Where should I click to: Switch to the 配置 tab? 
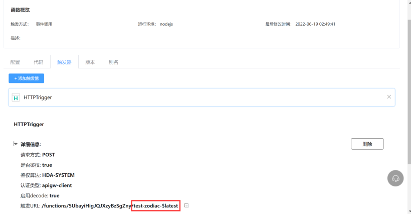tap(15, 62)
